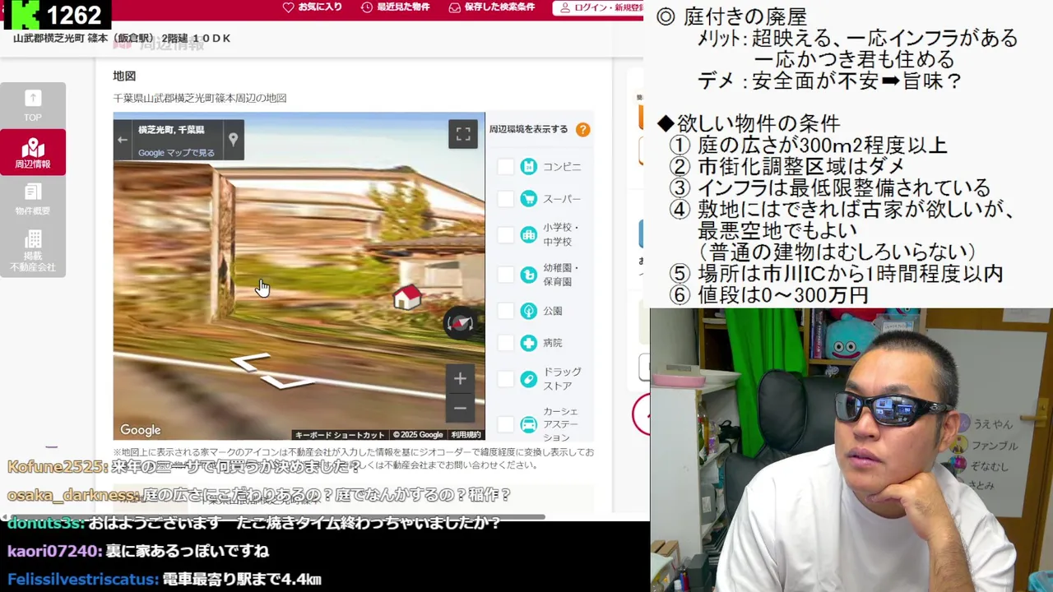
Task: Click the red house marker on map
Action: coord(407,296)
